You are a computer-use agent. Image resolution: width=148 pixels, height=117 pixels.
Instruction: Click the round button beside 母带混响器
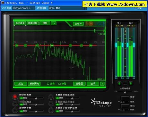[x=15, y=103]
